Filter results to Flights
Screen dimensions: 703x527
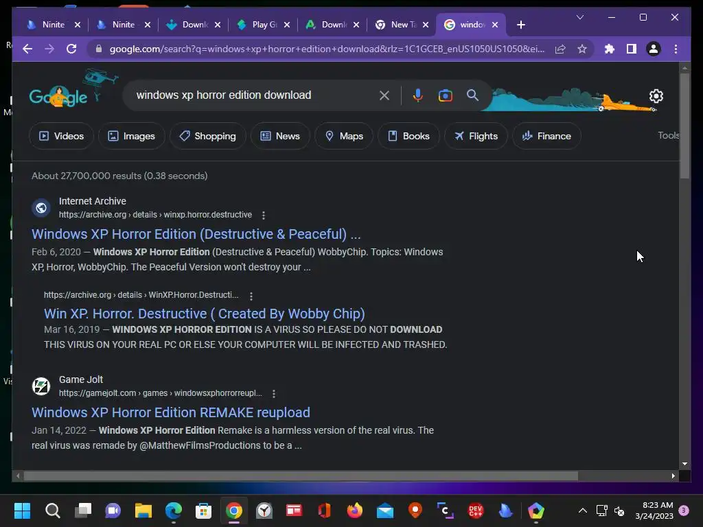476,136
